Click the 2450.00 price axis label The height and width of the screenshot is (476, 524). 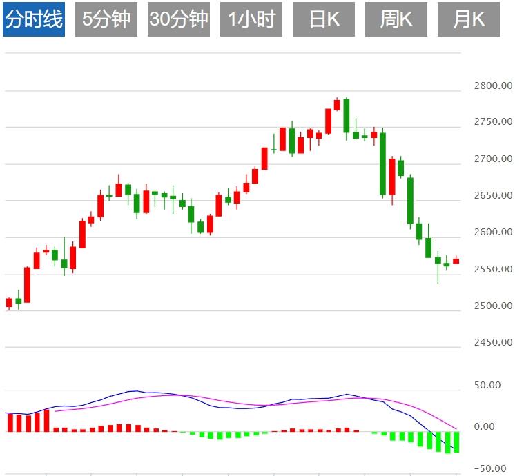point(493,342)
